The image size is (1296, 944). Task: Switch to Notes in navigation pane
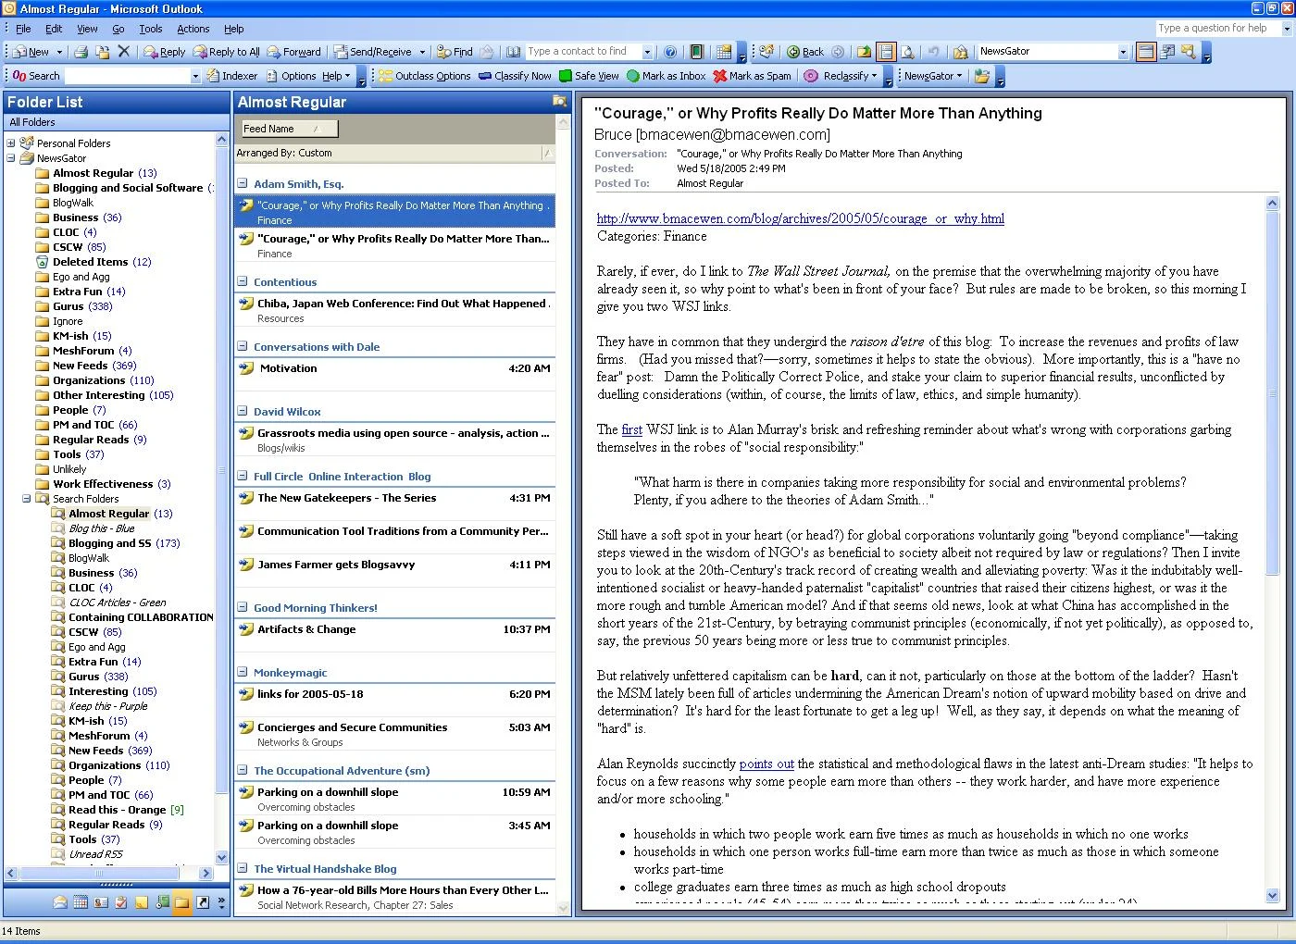(142, 902)
